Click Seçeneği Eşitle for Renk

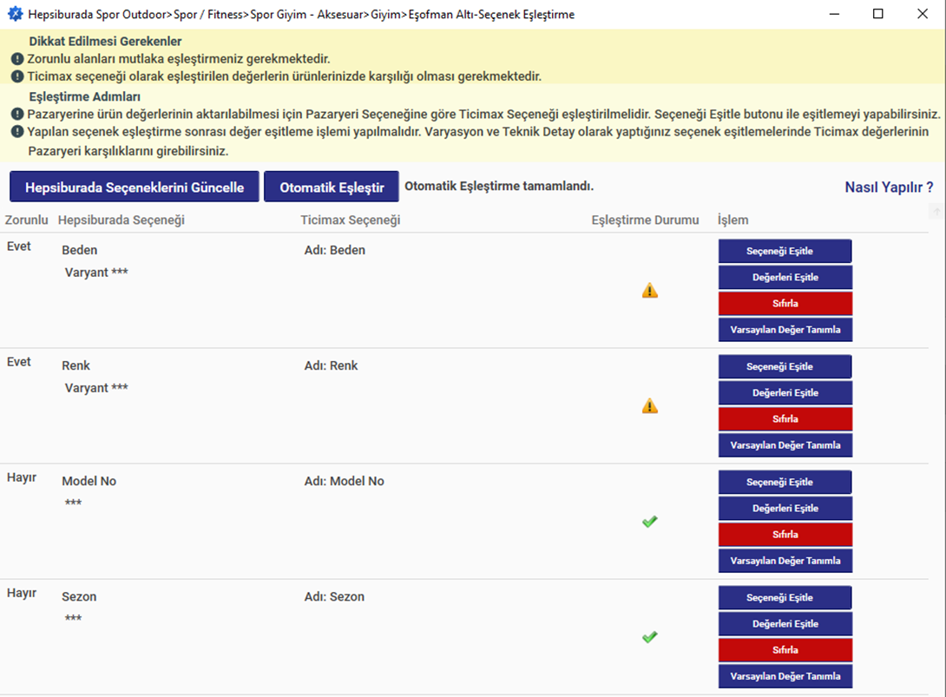[785, 367]
